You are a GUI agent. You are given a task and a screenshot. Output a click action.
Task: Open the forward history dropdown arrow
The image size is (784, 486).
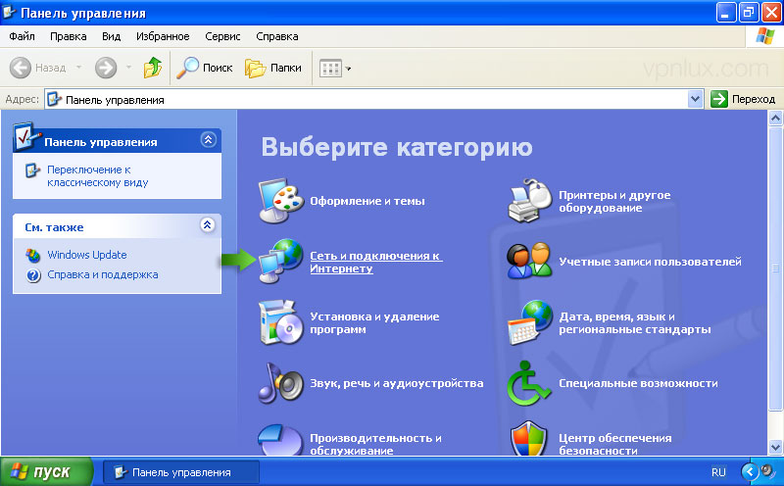coord(128,68)
